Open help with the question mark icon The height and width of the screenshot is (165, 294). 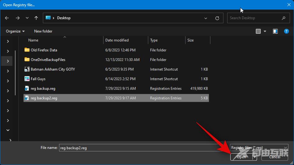click(x=286, y=31)
